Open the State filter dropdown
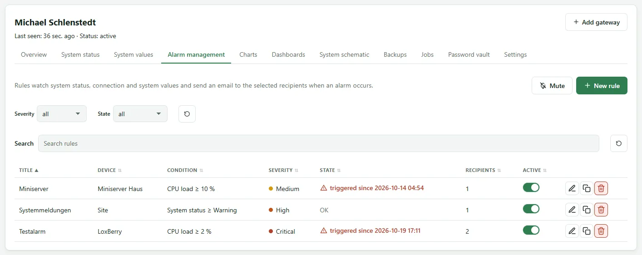 140,114
